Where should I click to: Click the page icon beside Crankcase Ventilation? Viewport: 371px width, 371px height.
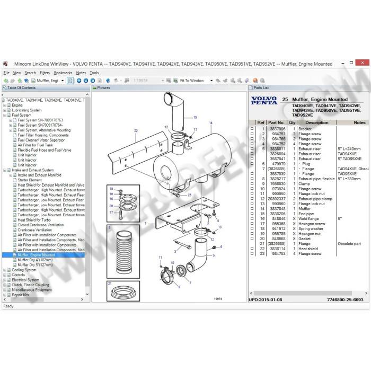(x=15, y=230)
